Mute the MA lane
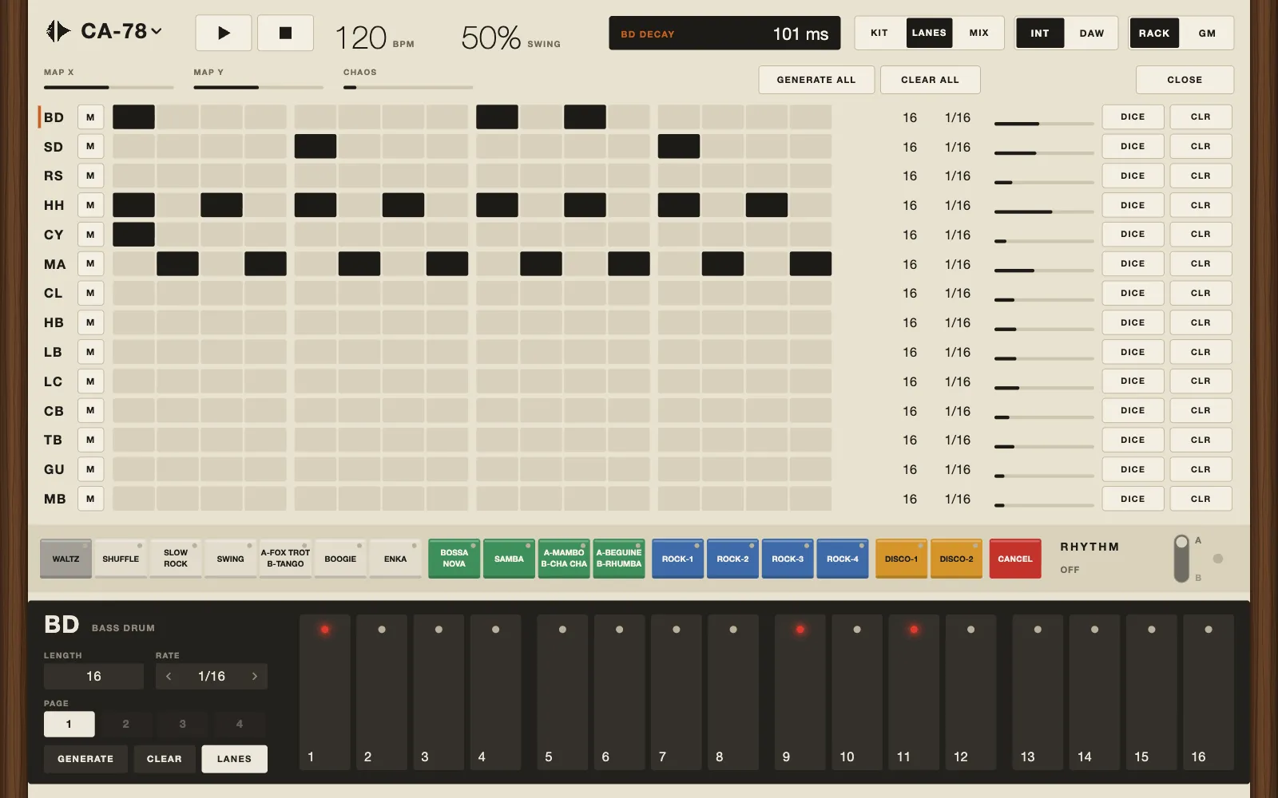The width and height of the screenshot is (1278, 798). coord(90,264)
